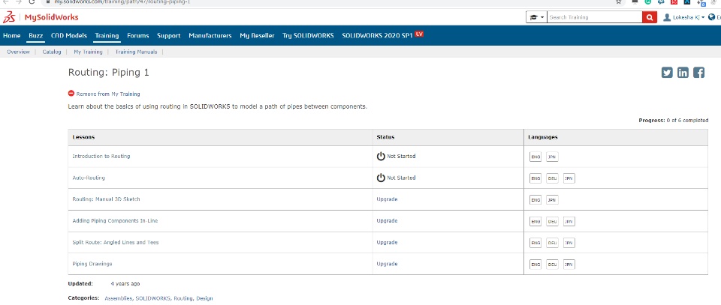721x305 pixels.
Task: Click Not Started power icon for Introduction to Routing
Action: [381, 157]
